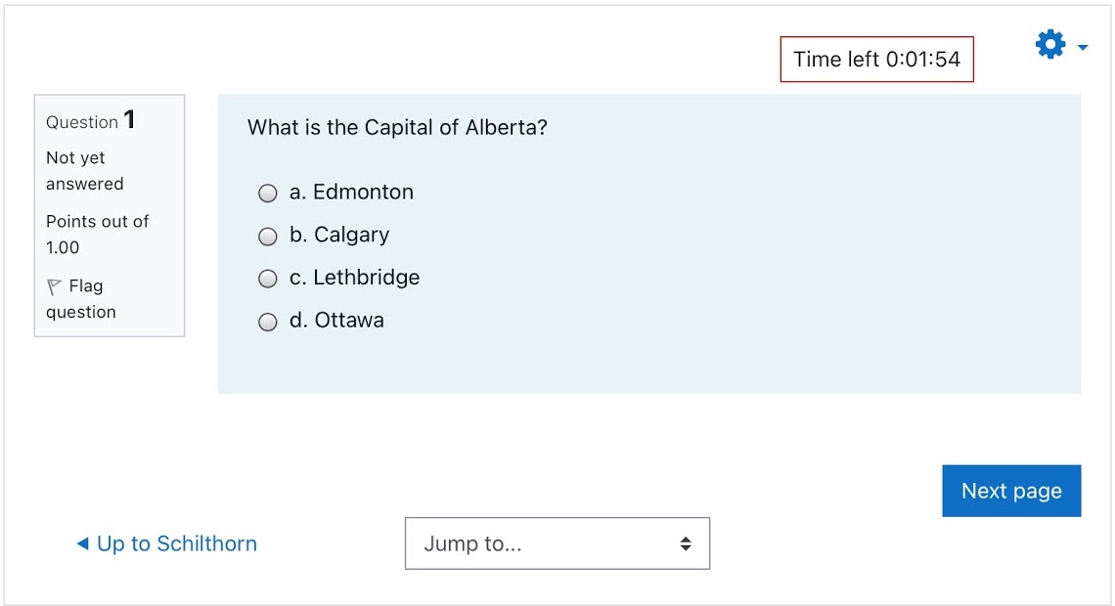
Task: Click the Time left countdown box
Action: pyautogui.click(x=876, y=59)
